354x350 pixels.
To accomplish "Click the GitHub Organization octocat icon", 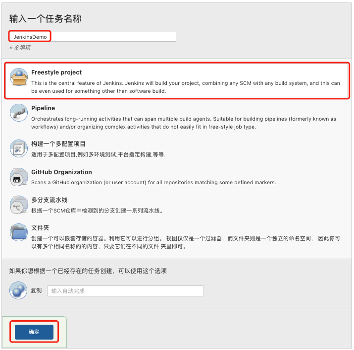I will (x=19, y=177).
